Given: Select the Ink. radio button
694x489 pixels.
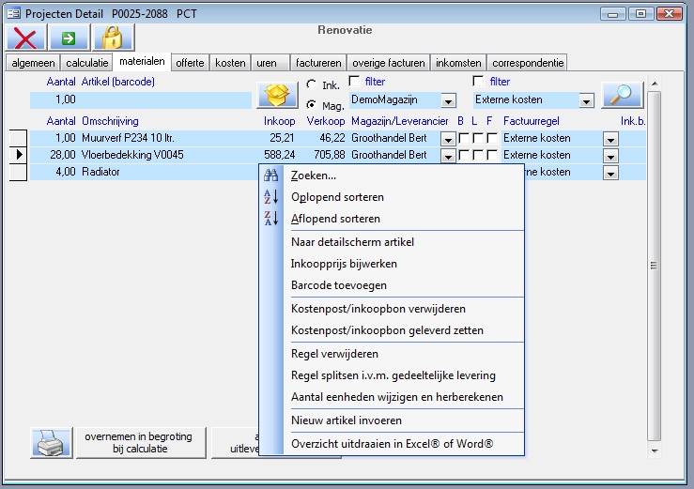Looking at the screenshot, I should [x=311, y=85].
